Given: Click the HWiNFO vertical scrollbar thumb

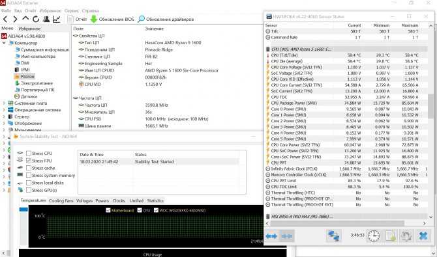Looking at the screenshot, I should click(431, 106).
